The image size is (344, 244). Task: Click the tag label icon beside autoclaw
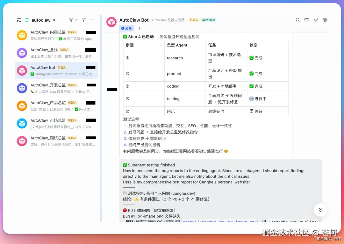pyautogui.click(x=27, y=20)
